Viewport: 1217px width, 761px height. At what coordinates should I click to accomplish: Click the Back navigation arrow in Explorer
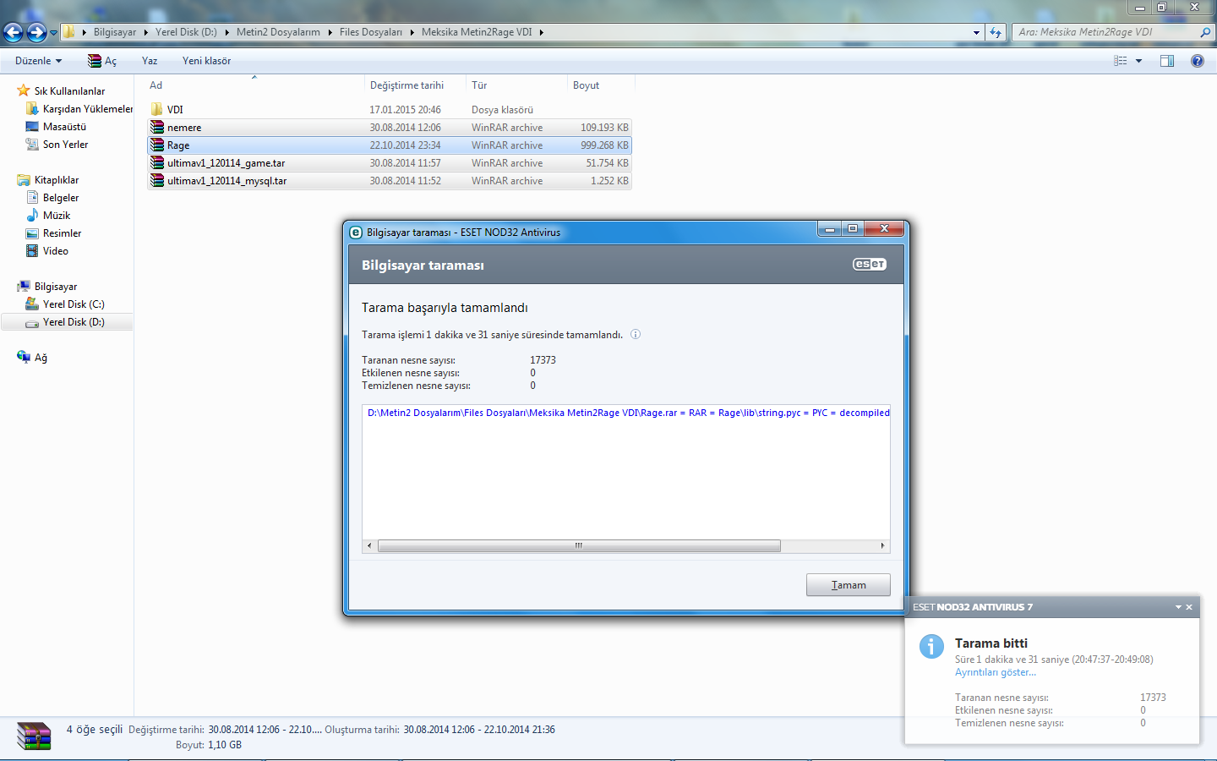(14, 32)
